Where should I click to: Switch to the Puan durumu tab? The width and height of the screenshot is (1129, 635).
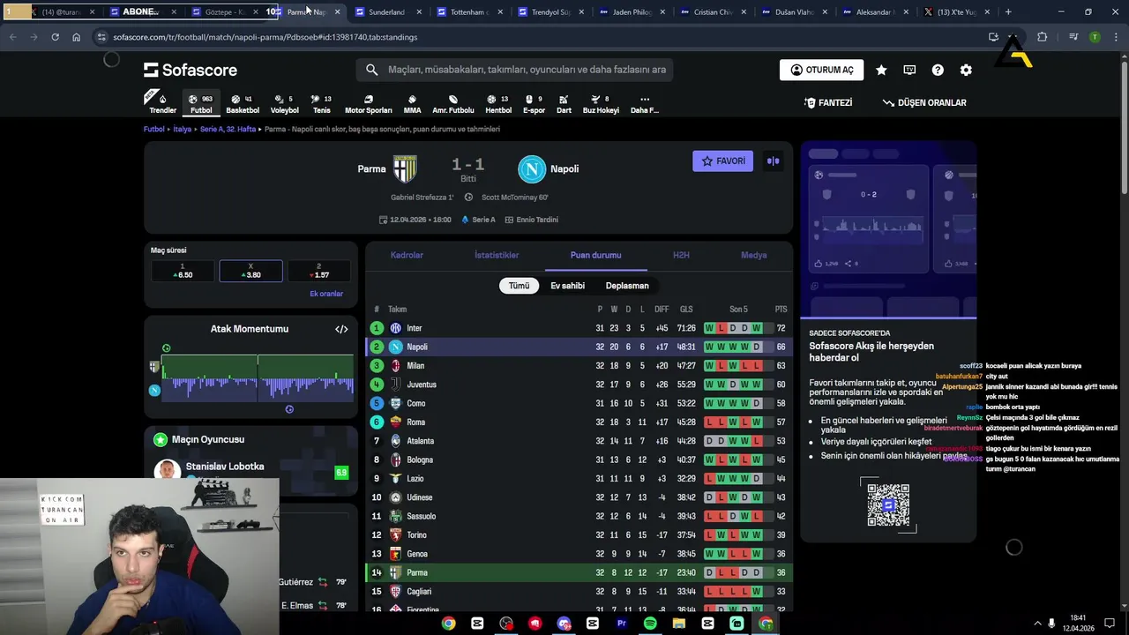pyautogui.click(x=595, y=255)
